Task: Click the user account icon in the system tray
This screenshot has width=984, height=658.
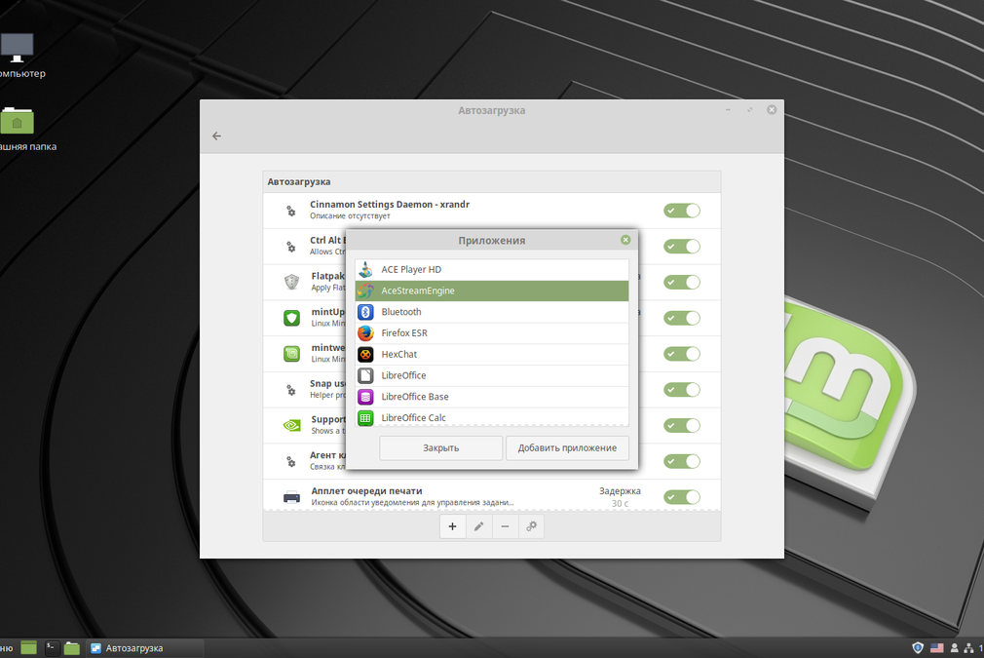Action: (955, 648)
